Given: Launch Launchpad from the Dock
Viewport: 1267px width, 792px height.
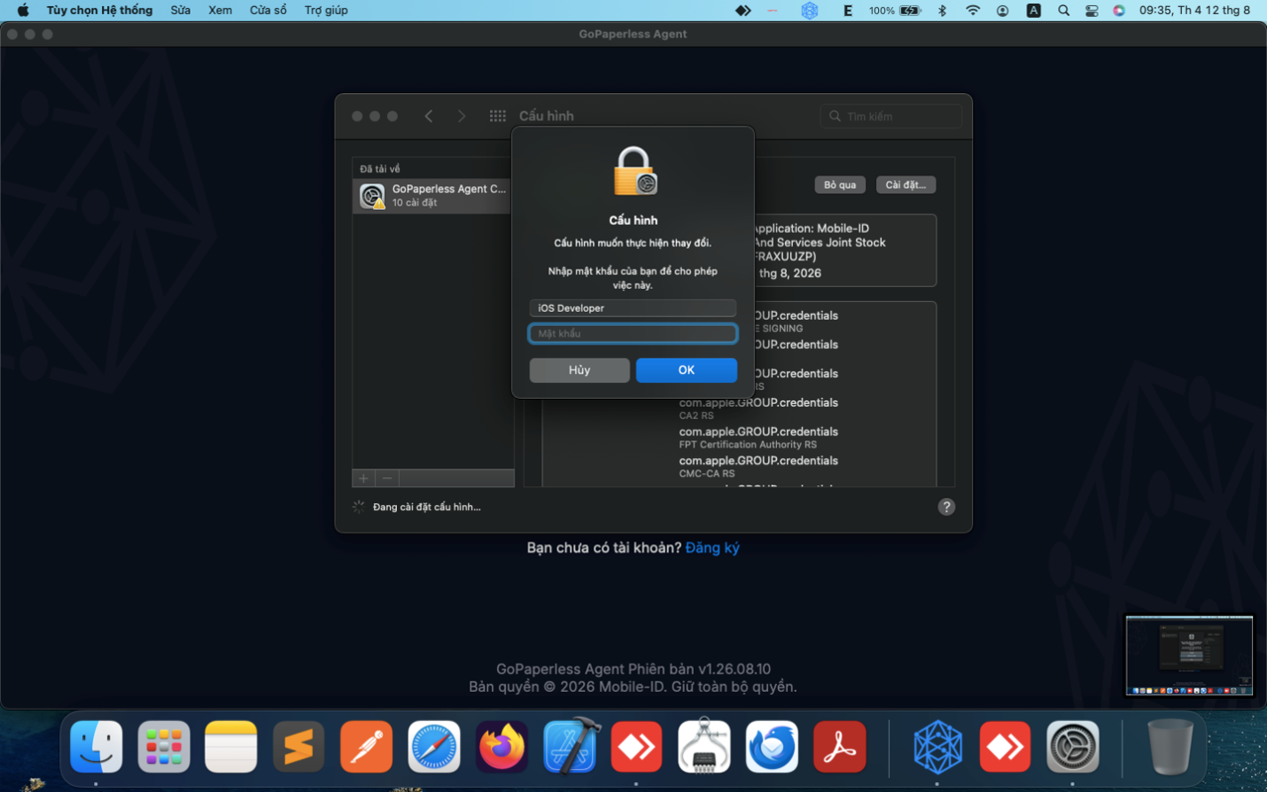Looking at the screenshot, I should [164, 746].
